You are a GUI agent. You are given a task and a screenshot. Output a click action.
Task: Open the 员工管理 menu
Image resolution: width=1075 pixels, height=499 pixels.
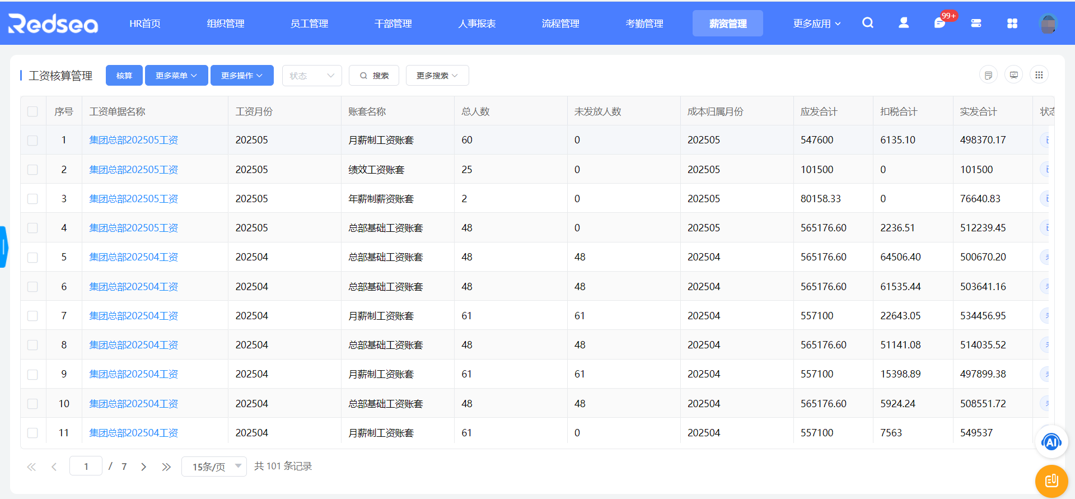[x=309, y=24]
